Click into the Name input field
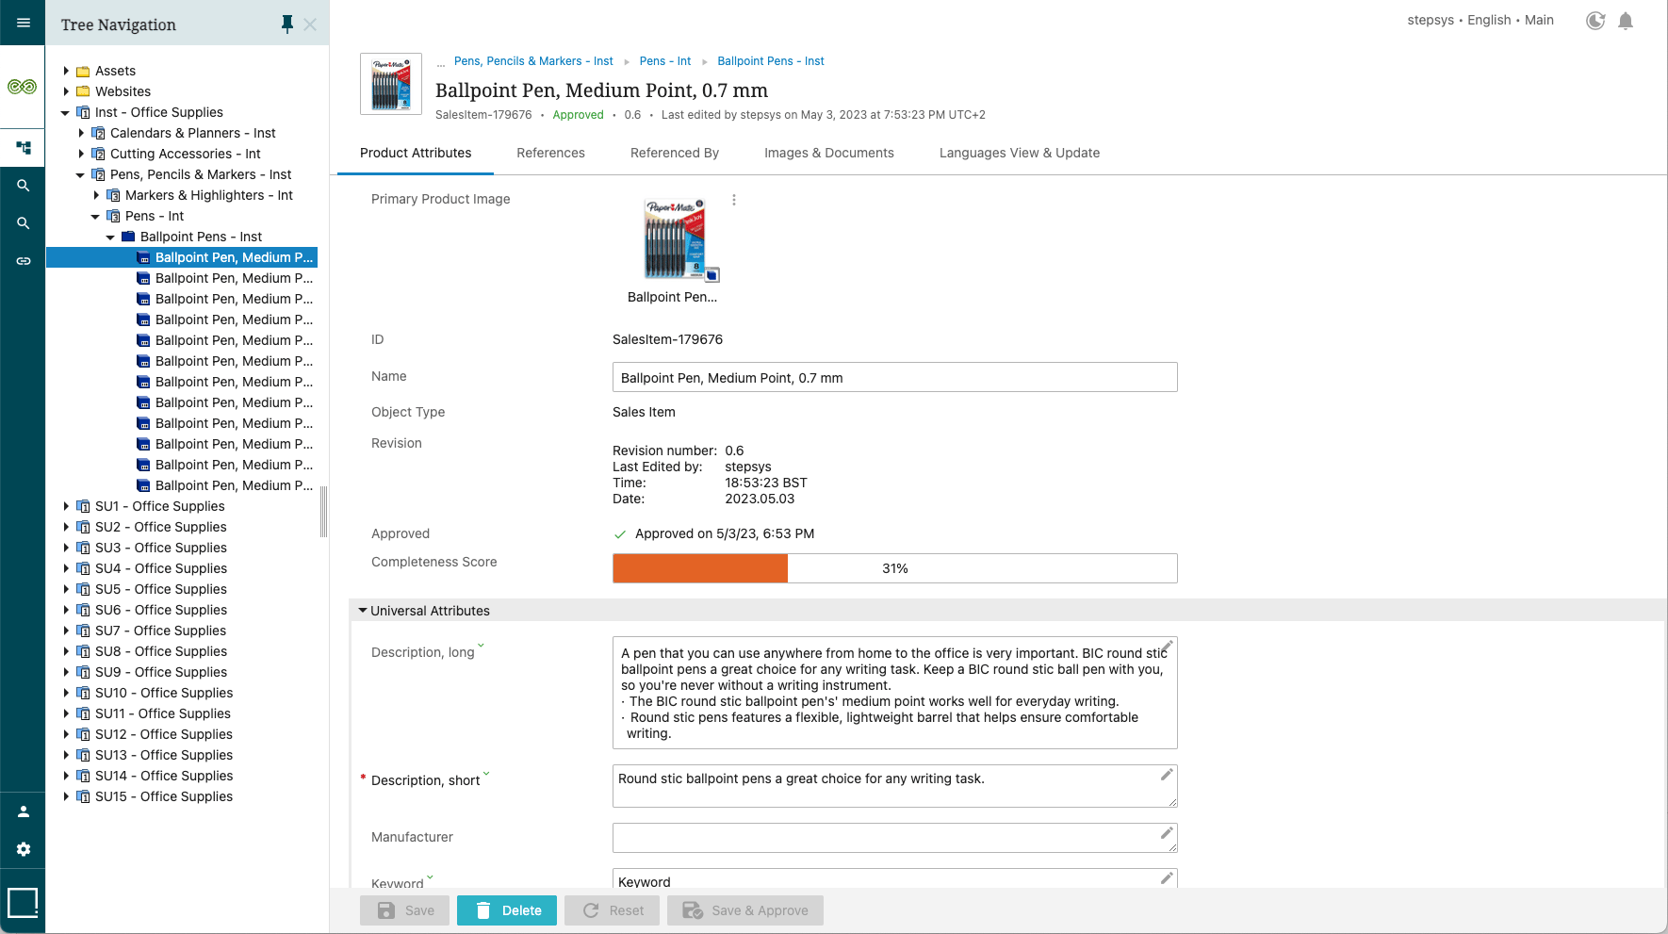Viewport: 1668px width, 934px height. point(895,377)
